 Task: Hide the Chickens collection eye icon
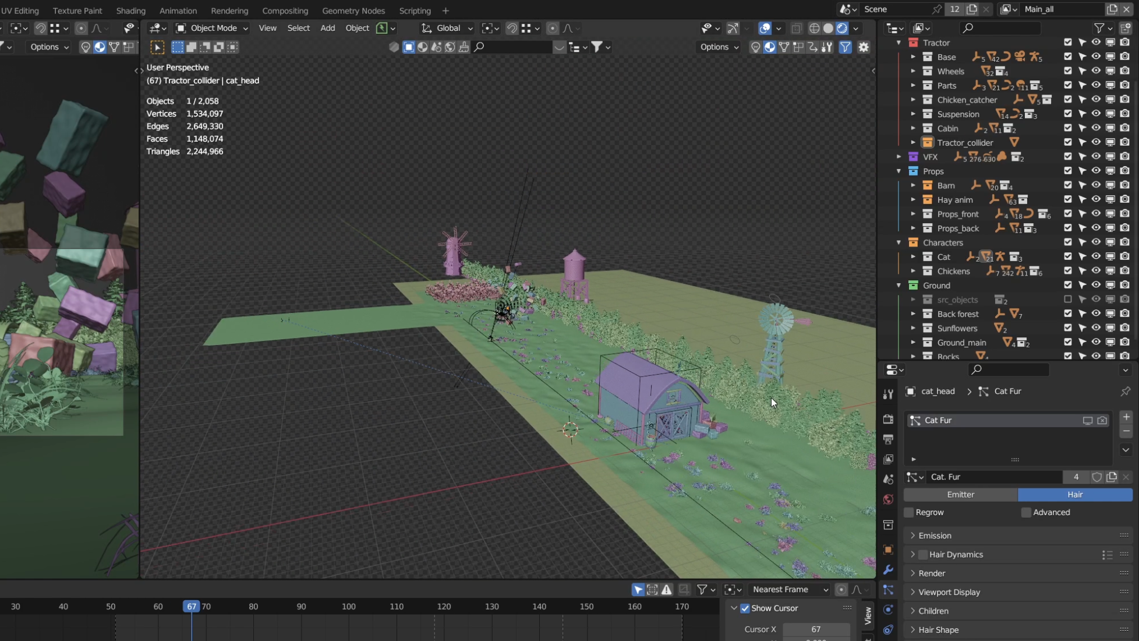click(1096, 271)
